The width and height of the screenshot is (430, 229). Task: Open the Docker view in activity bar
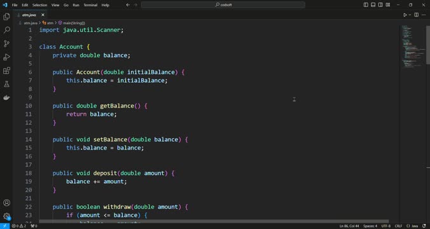[x=6, y=97]
